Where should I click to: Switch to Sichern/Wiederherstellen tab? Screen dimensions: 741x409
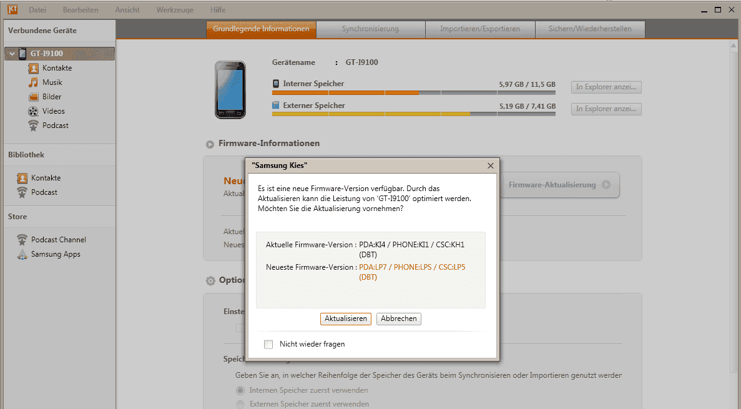click(x=590, y=29)
